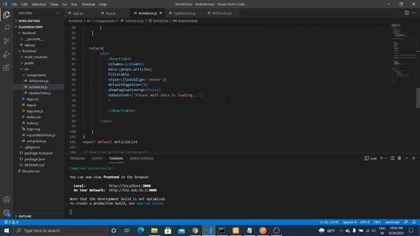Viewport: 420px width, 236px height.
Task: Close the terminal panel
Action: pyautogui.click(x=413, y=158)
